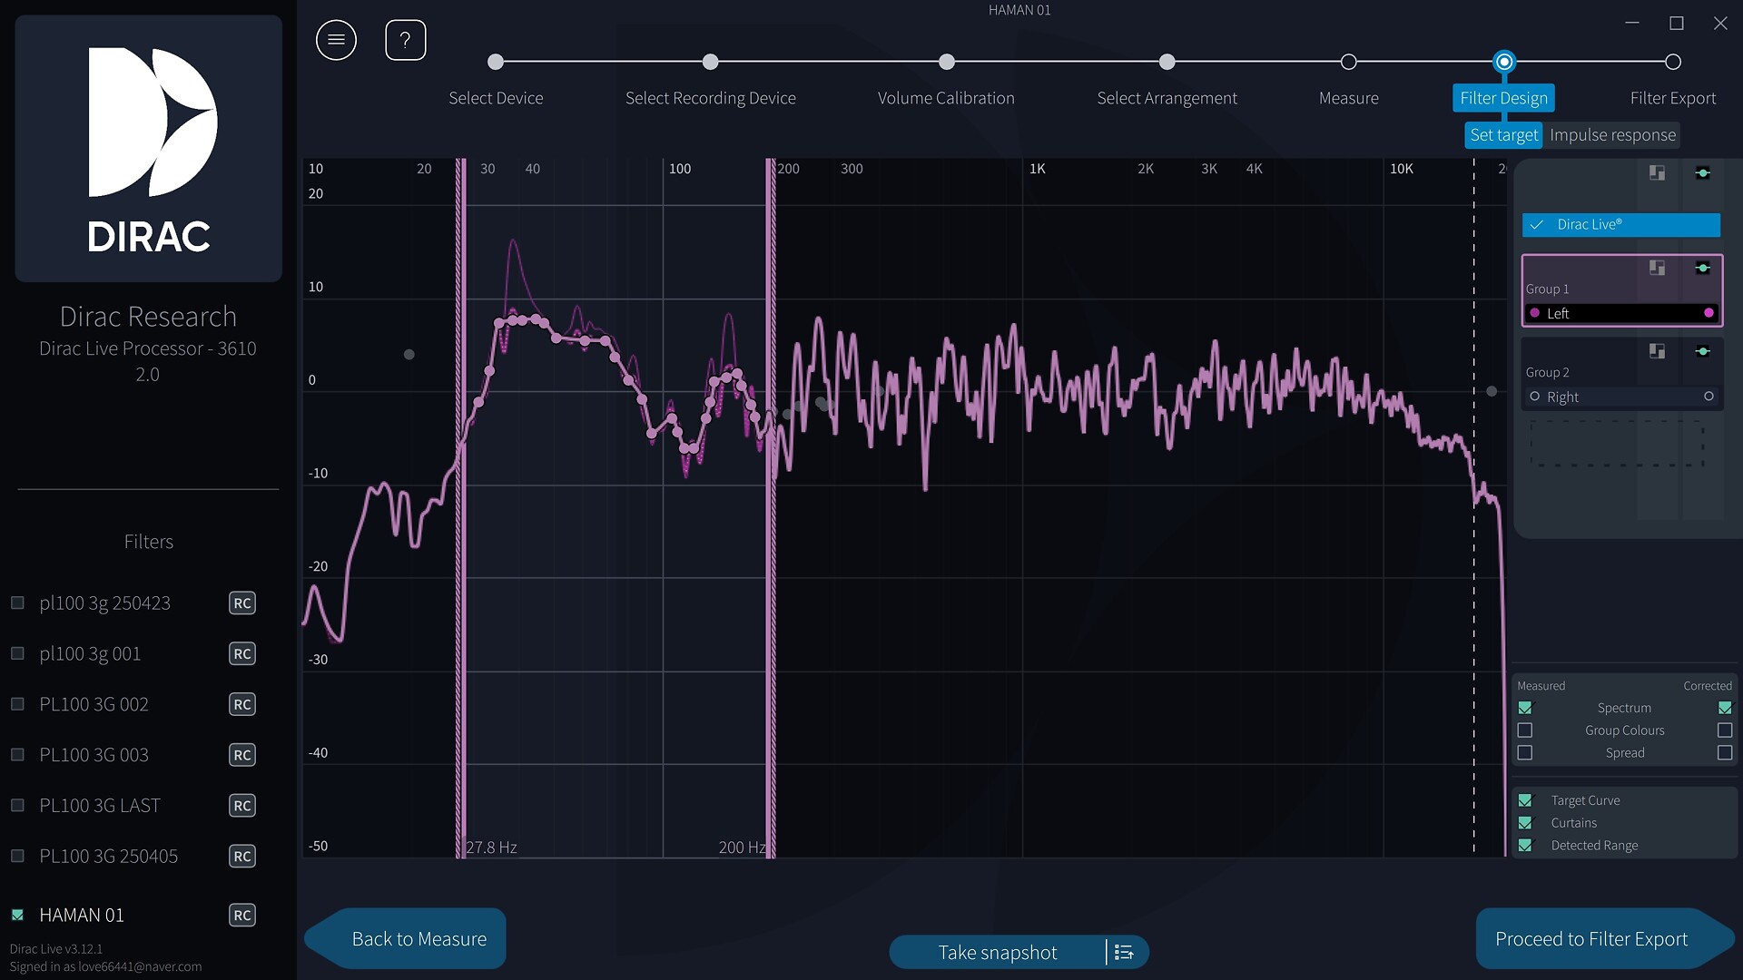
Task: Click the RC badge beside HAMAN 01
Action: point(241,916)
